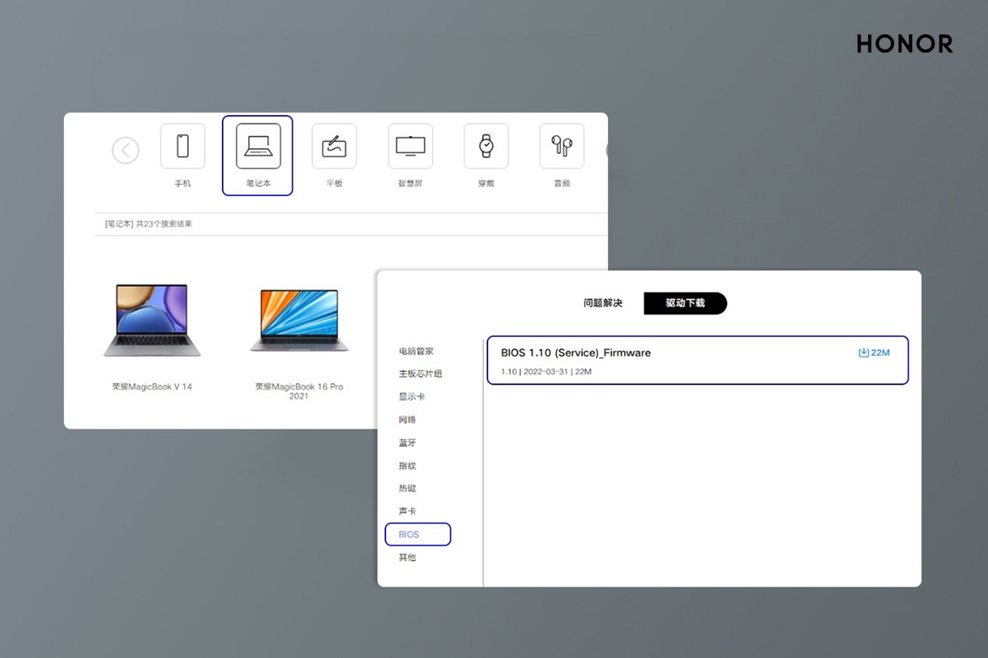Select 电脑管家 in the driver sidebar
Screen dimensions: 988x658
(417, 351)
